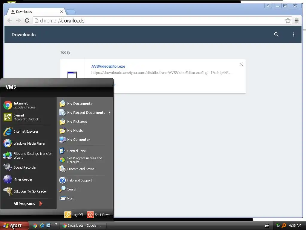Bookmark this page with star icon
Viewport: 306px width, 230px height.
click(288, 21)
